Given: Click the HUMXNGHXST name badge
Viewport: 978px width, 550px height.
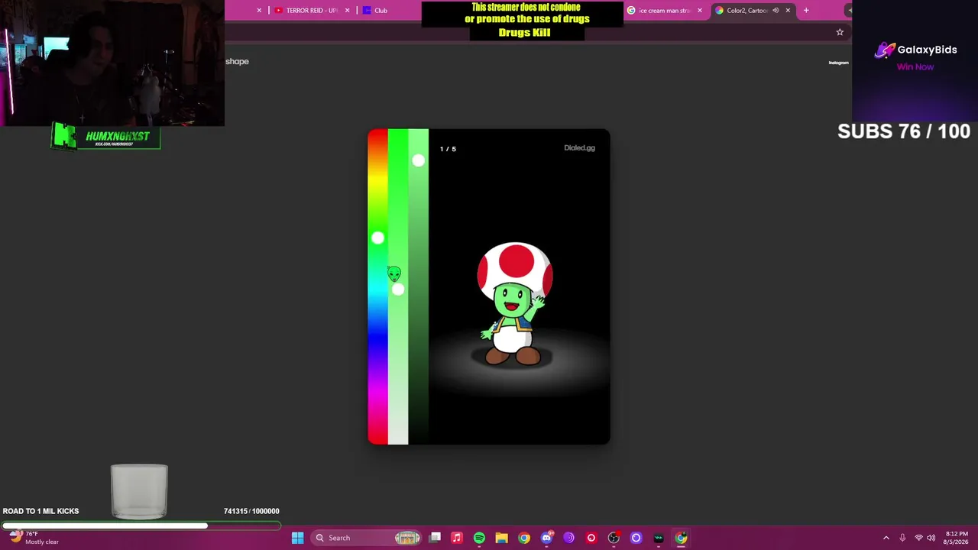Looking at the screenshot, I should (105, 137).
